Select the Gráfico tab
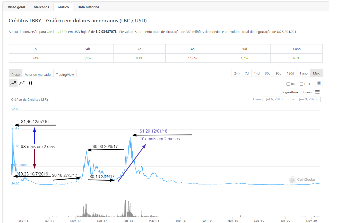The image size is (337, 223). (x=63, y=7)
